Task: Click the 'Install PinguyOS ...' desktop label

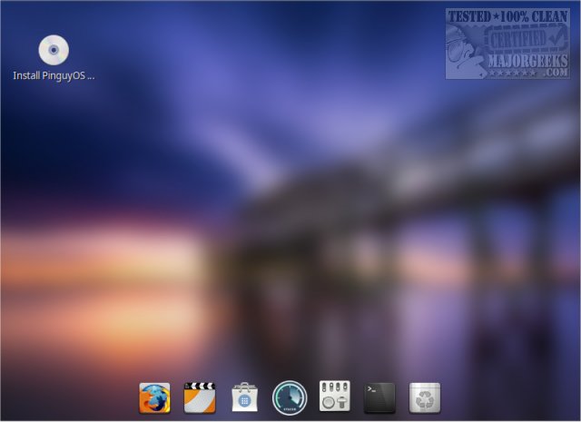Action: click(54, 75)
